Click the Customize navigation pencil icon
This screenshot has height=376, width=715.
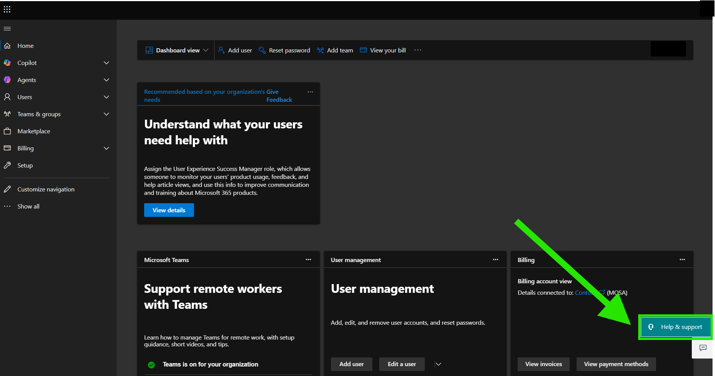(x=7, y=189)
